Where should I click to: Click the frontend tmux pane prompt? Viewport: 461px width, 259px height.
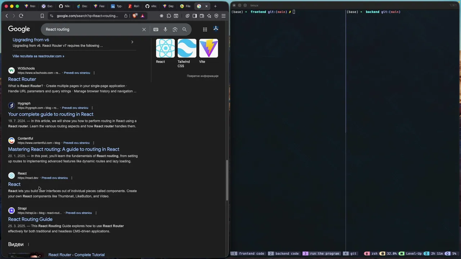coord(263,12)
